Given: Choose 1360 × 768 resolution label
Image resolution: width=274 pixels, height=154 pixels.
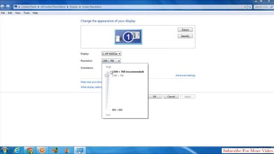Looking at the screenshot, I should [118, 76].
